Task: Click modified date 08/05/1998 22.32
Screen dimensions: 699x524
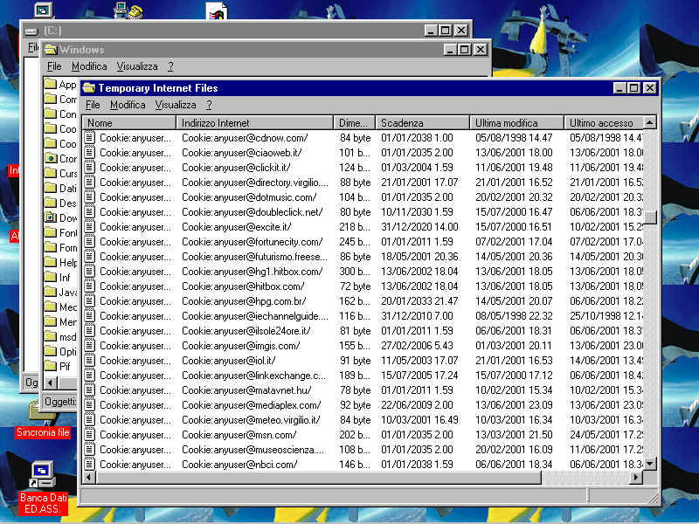Action: pyautogui.click(x=514, y=316)
